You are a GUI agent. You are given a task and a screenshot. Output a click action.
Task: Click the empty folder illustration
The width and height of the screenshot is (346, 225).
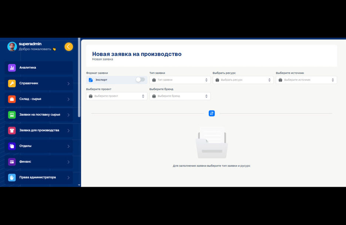(212, 143)
